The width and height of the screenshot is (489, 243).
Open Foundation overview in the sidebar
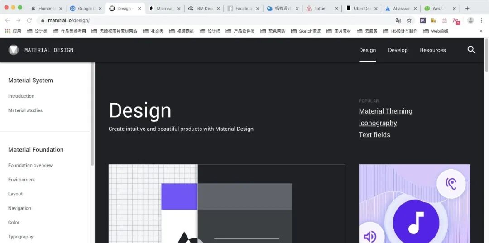click(x=30, y=165)
